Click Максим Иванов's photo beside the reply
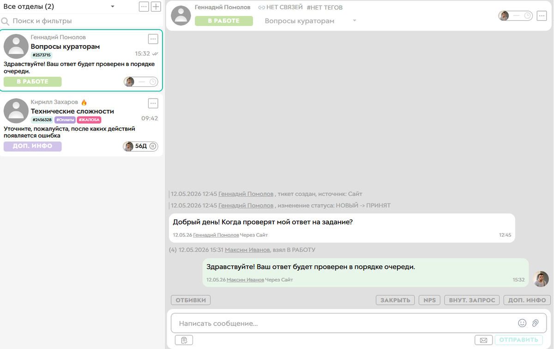 541,279
